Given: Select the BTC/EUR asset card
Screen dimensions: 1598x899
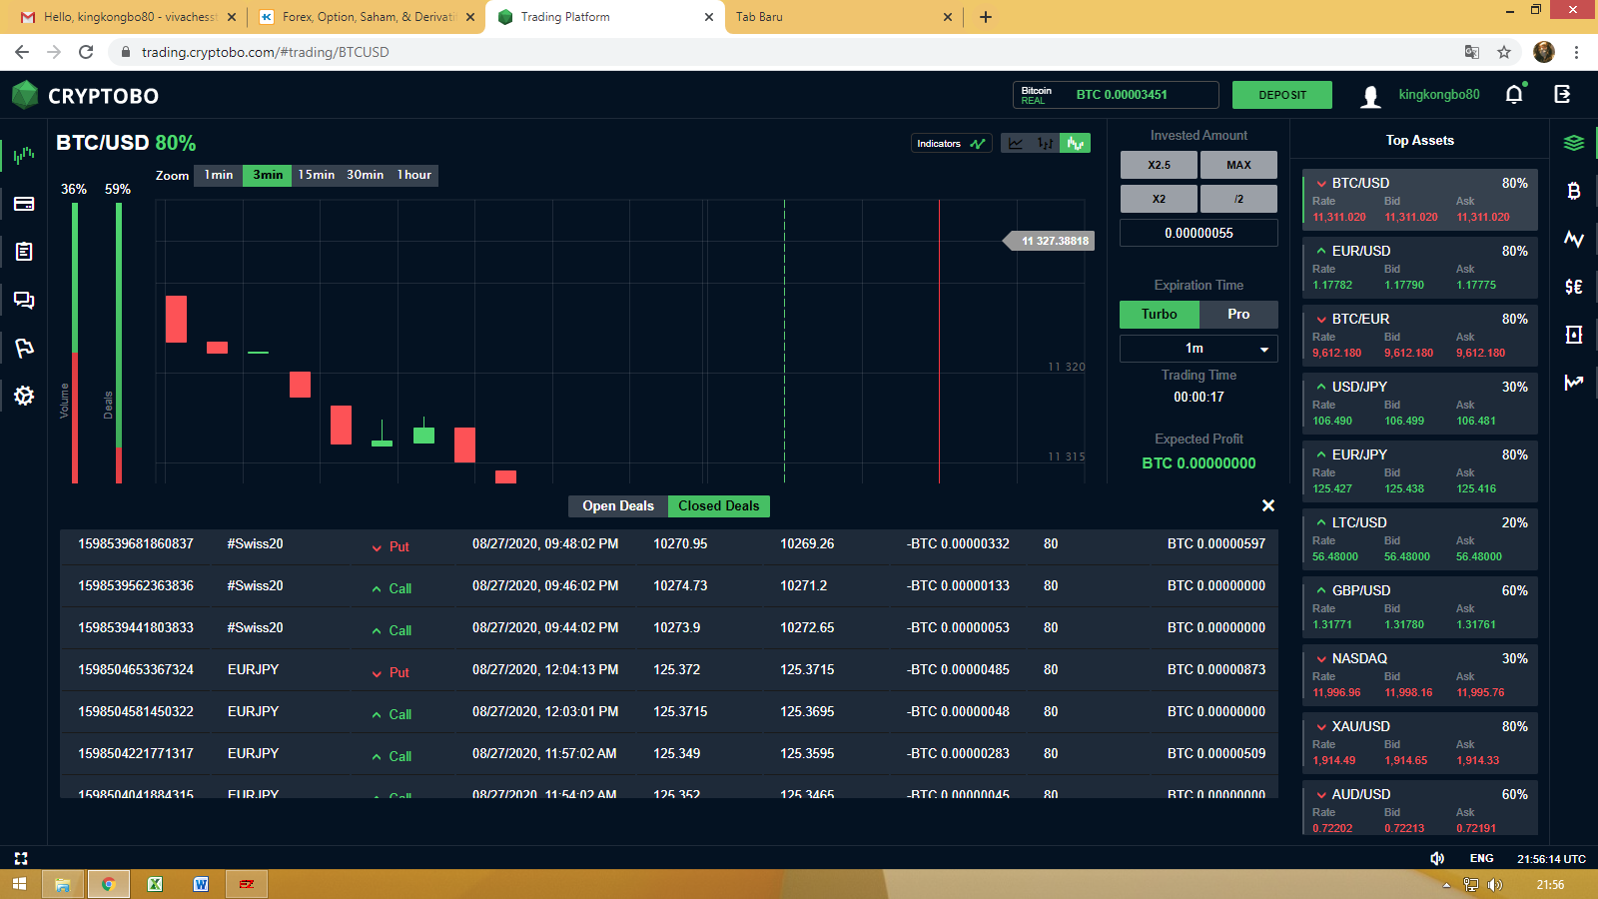Looking at the screenshot, I should tap(1420, 337).
